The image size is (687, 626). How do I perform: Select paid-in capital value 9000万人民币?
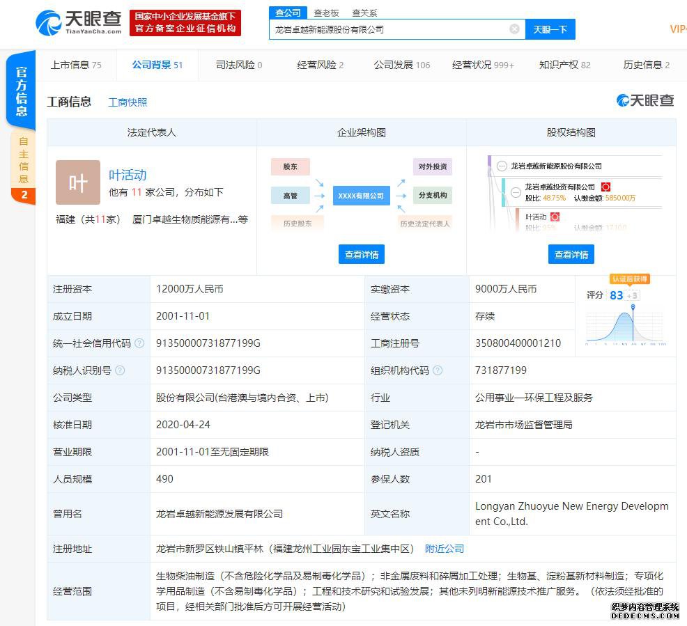coord(506,289)
